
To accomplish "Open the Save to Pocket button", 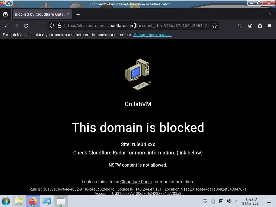I will (240, 26).
